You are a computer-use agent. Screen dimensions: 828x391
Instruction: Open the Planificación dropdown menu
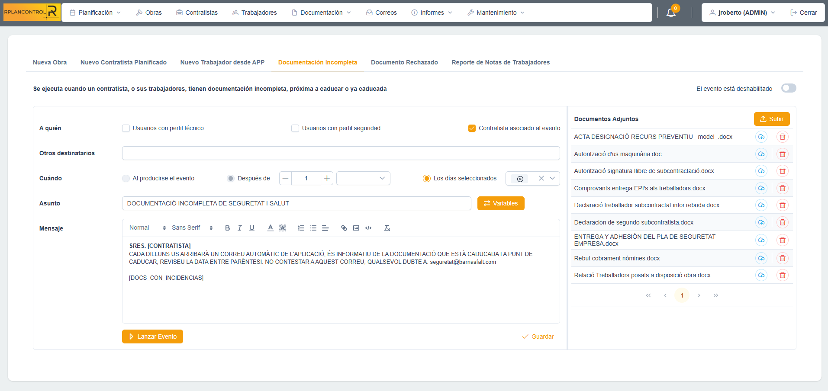[x=95, y=13]
